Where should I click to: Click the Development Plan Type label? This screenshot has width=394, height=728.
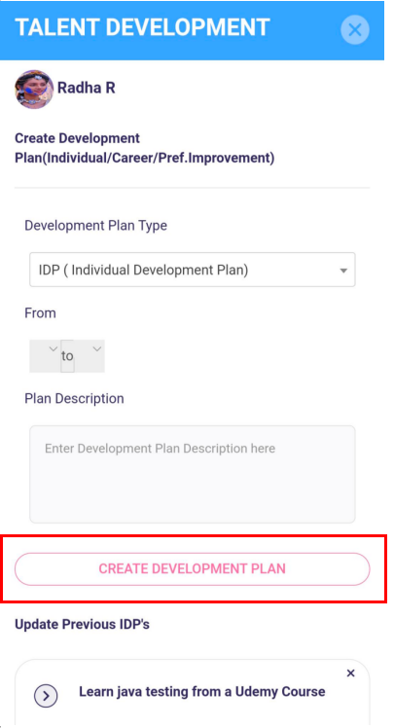pyautogui.click(x=95, y=226)
